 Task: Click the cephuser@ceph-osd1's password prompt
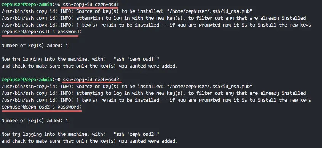(42, 32)
